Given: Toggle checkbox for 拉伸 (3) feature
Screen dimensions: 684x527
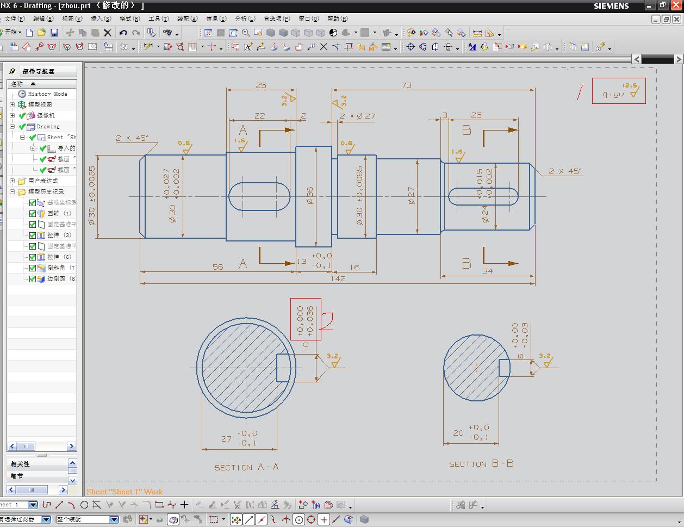Looking at the screenshot, I should tap(33, 235).
